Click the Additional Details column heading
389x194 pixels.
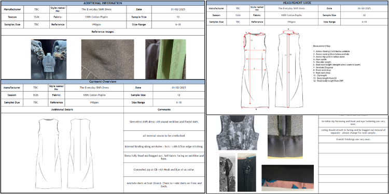(62, 110)
